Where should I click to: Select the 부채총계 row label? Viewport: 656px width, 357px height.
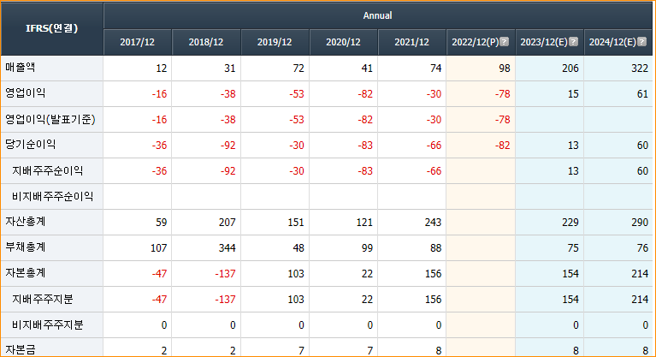[x=25, y=247]
